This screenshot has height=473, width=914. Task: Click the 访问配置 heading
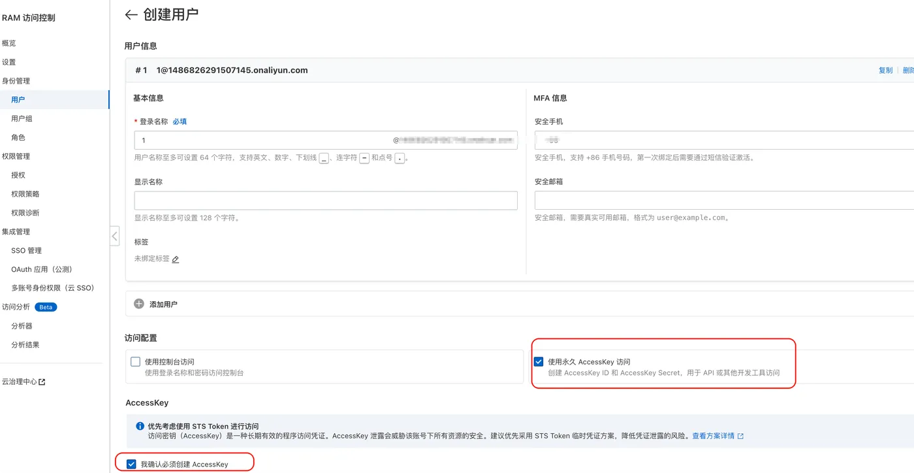[140, 338]
